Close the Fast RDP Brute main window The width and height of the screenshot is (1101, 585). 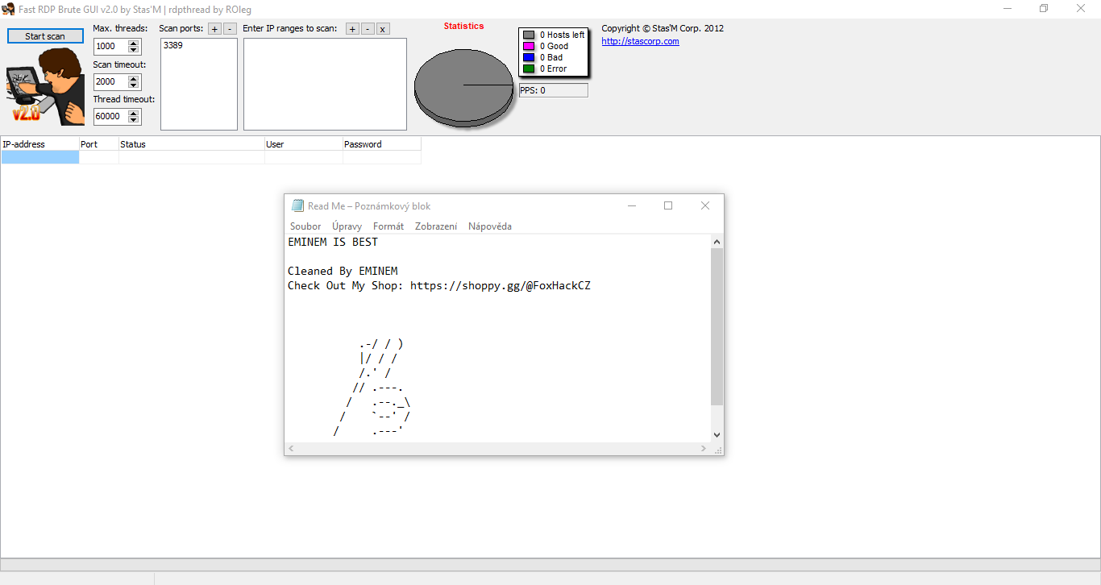click(1082, 9)
